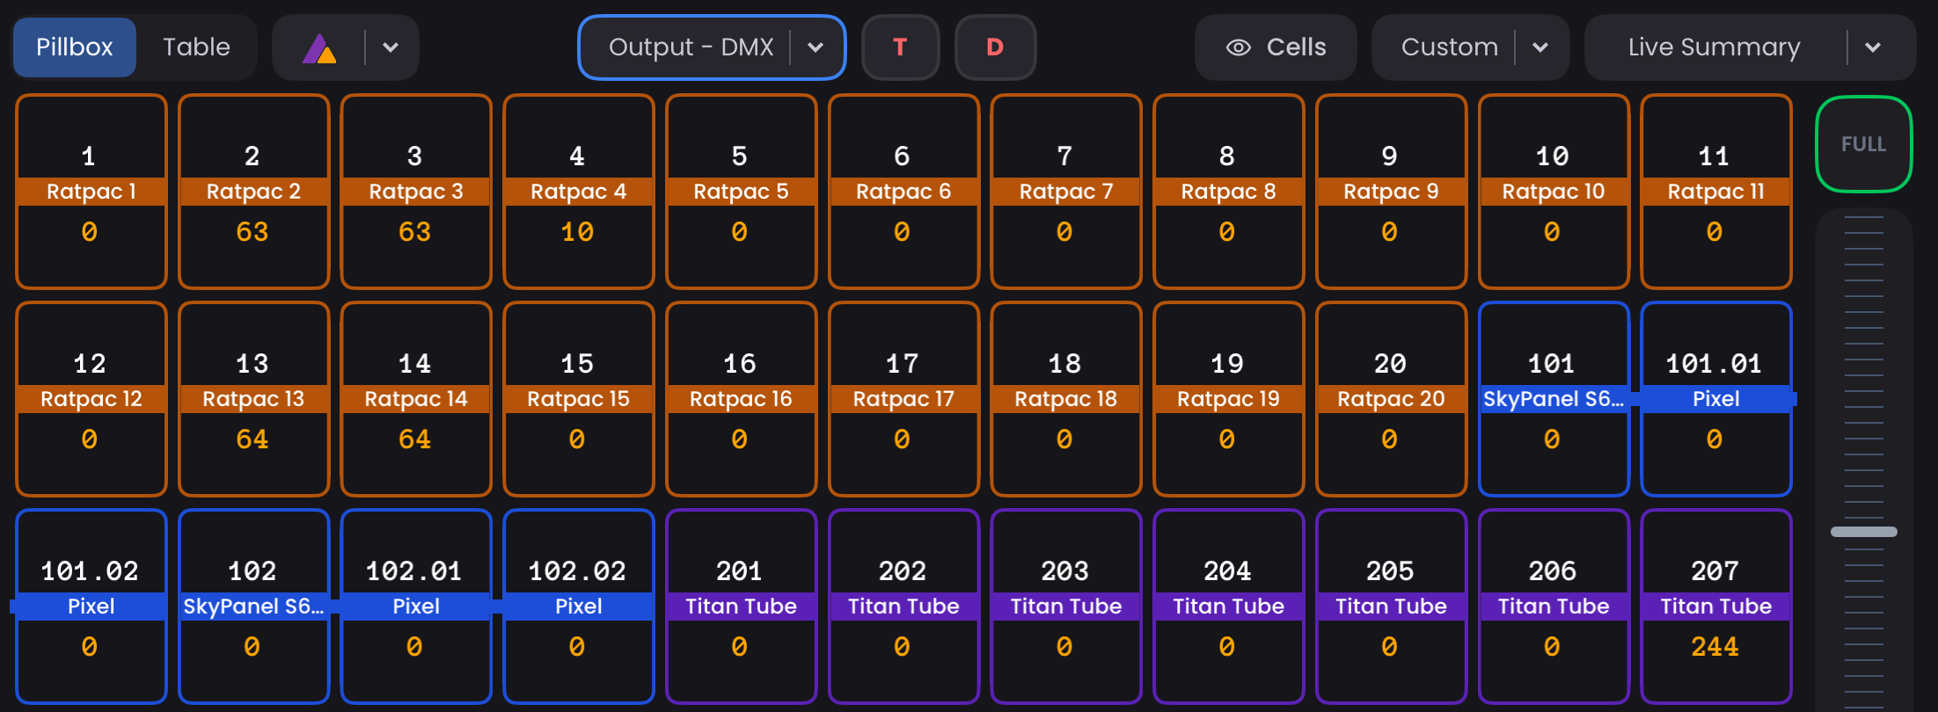Toggle the red D button
The width and height of the screenshot is (1938, 712).
995,47
